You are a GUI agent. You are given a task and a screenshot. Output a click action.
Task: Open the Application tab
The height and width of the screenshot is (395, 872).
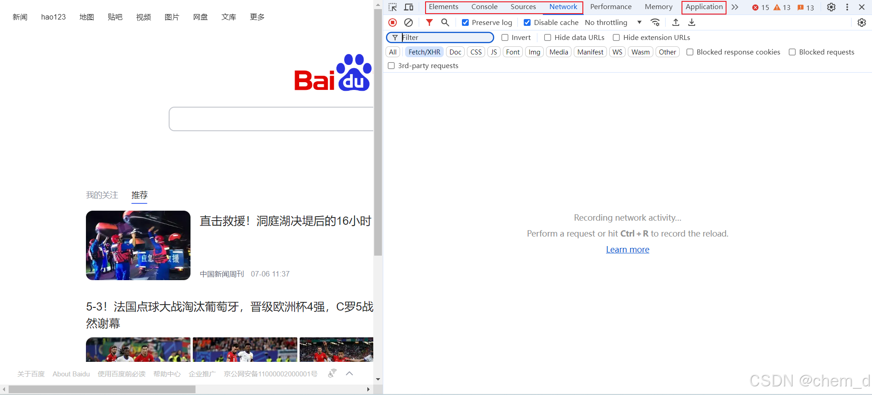click(704, 7)
